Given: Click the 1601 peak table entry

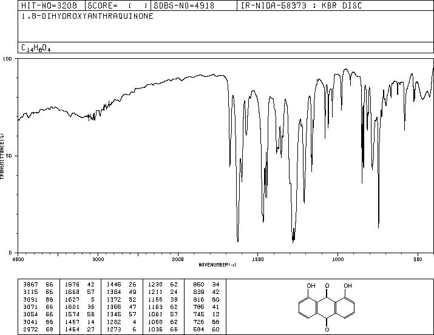Looking at the screenshot, I should (80, 307).
